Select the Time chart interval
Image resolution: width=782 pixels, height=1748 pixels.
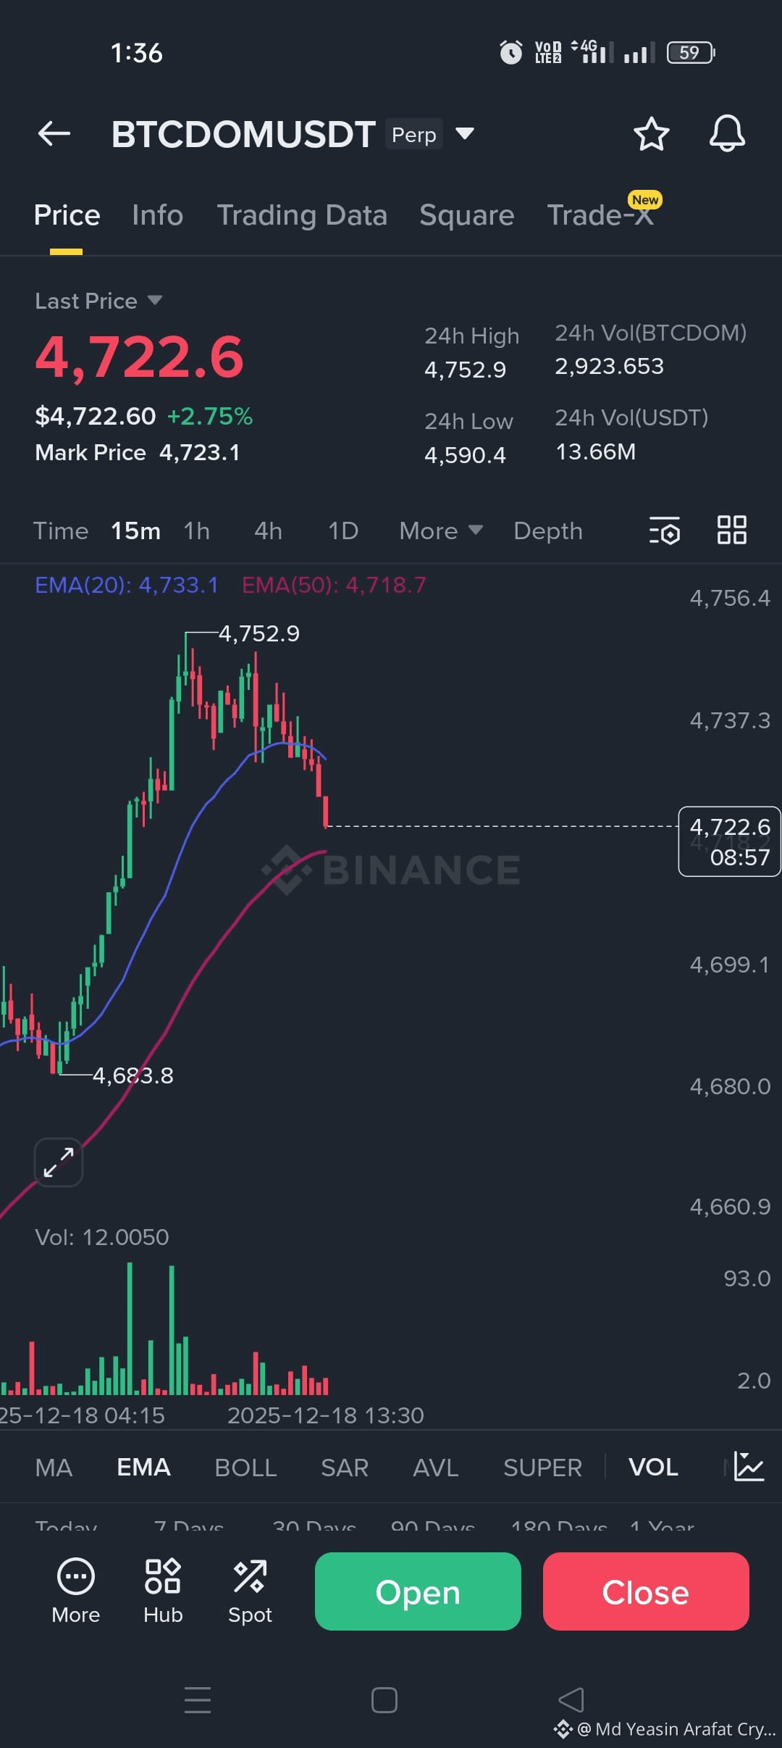point(61,530)
